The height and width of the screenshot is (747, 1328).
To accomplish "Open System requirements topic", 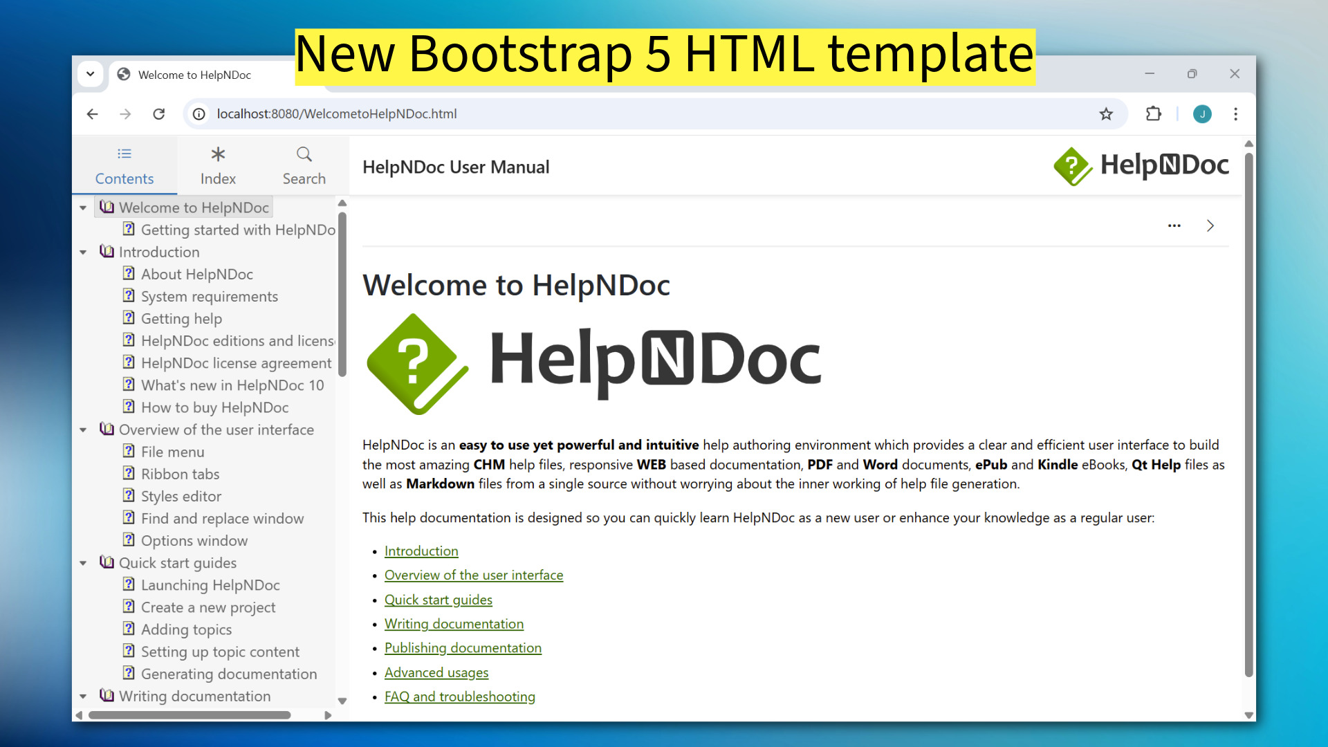I will (x=210, y=296).
